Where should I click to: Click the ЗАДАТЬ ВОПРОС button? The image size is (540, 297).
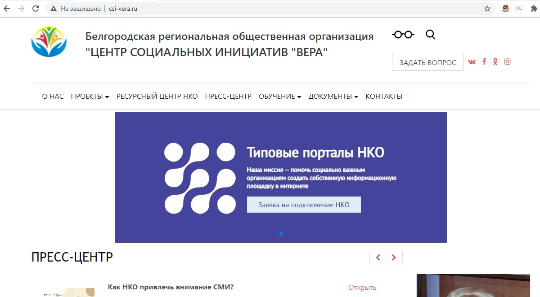[428, 62]
